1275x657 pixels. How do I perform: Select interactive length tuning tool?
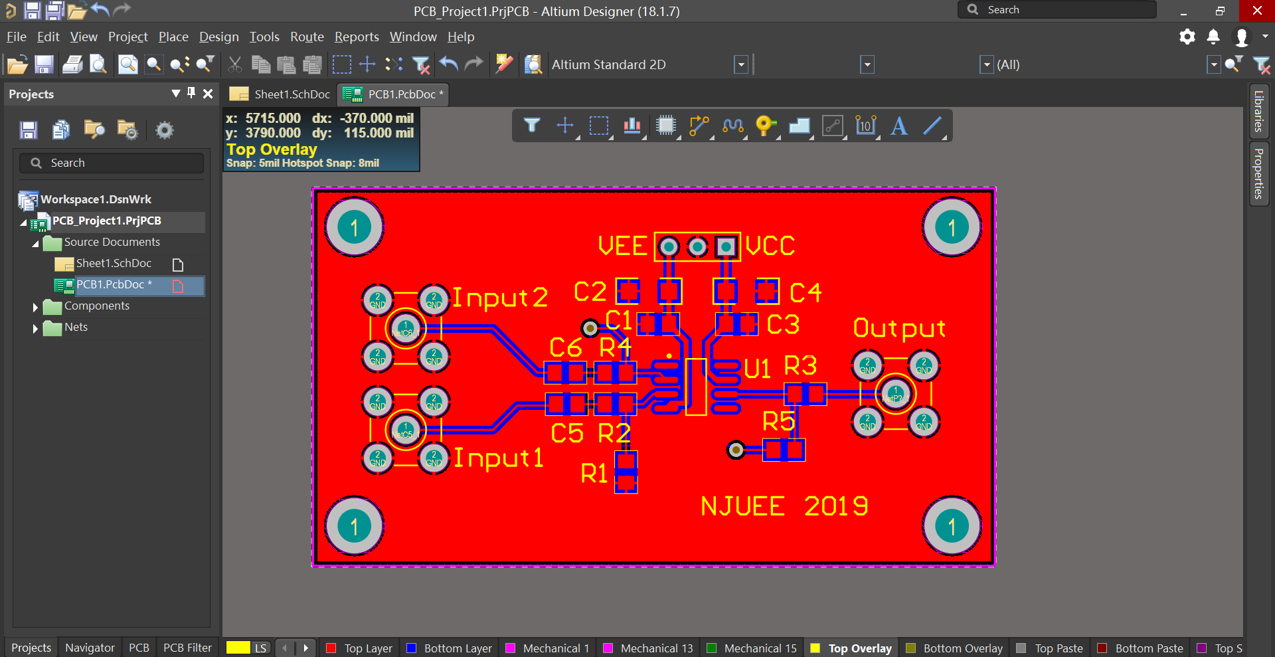[x=732, y=126]
